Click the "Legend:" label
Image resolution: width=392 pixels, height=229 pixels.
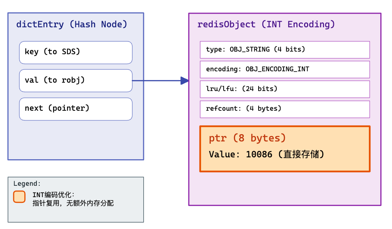click(x=27, y=184)
